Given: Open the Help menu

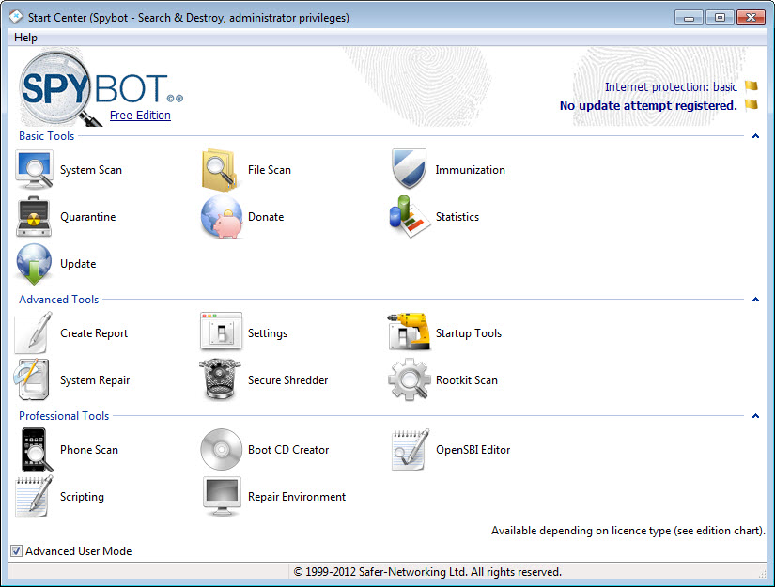Looking at the screenshot, I should coord(25,38).
